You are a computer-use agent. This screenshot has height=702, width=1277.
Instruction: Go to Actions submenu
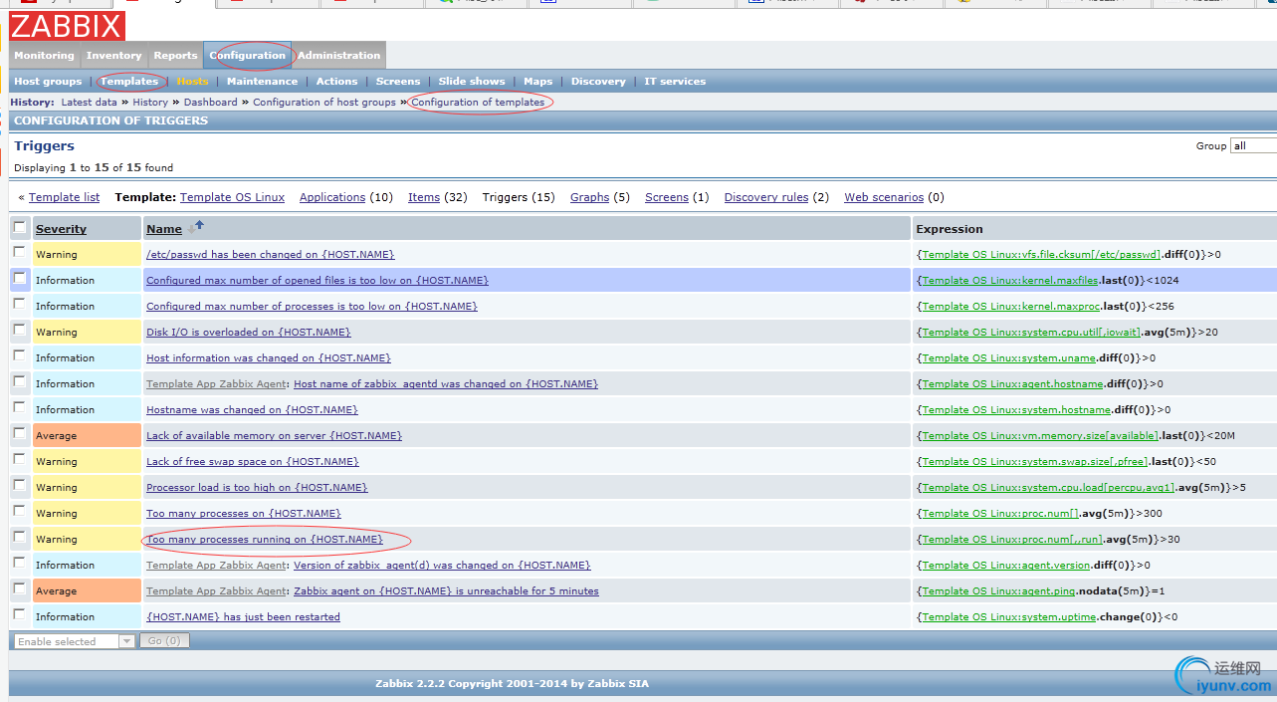click(x=336, y=82)
